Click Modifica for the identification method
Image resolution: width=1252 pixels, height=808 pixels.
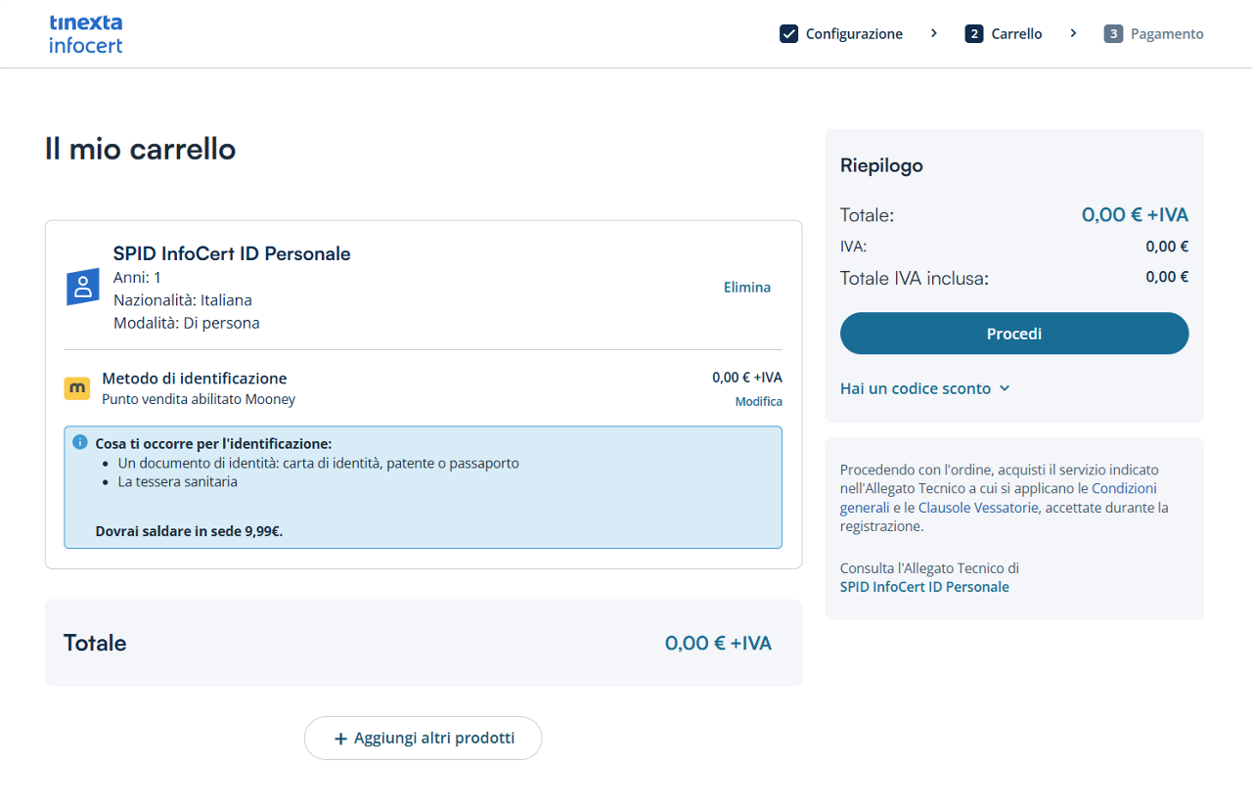759,402
